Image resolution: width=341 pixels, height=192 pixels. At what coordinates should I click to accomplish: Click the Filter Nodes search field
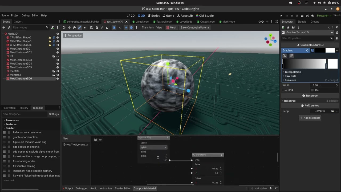pyautogui.click(x=30, y=27)
